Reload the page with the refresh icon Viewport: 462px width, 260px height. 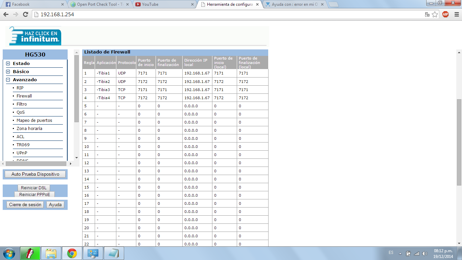pos(25,15)
